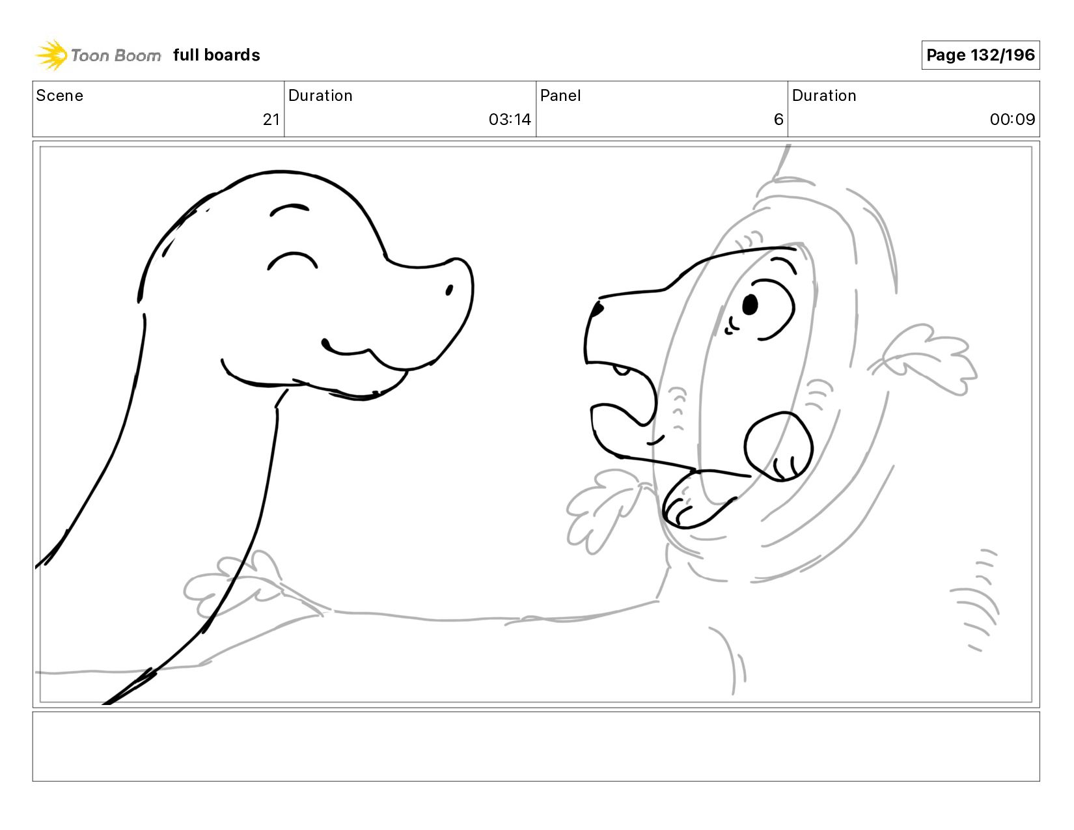Click the panel number '6'
Image resolution: width=1074 pixels, height=830 pixels.
coord(778,120)
